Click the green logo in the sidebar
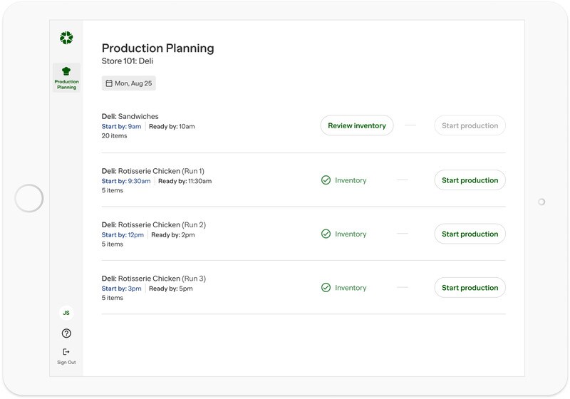The image size is (570, 399). point(66,38)
